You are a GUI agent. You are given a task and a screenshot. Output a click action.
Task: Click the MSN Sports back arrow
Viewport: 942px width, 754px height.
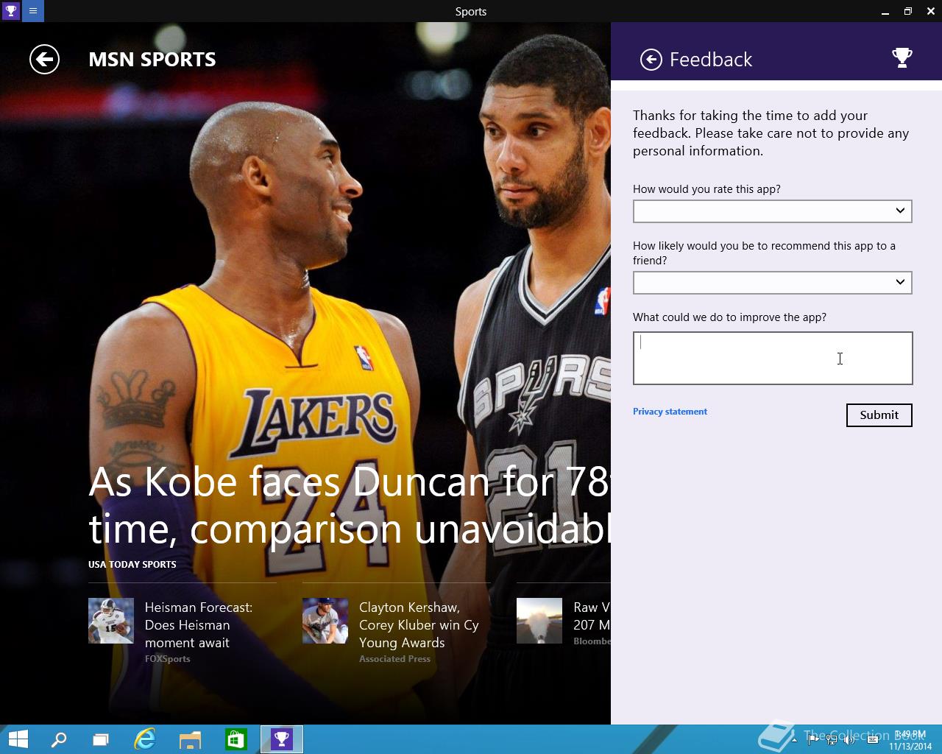[x=44, y=60]
